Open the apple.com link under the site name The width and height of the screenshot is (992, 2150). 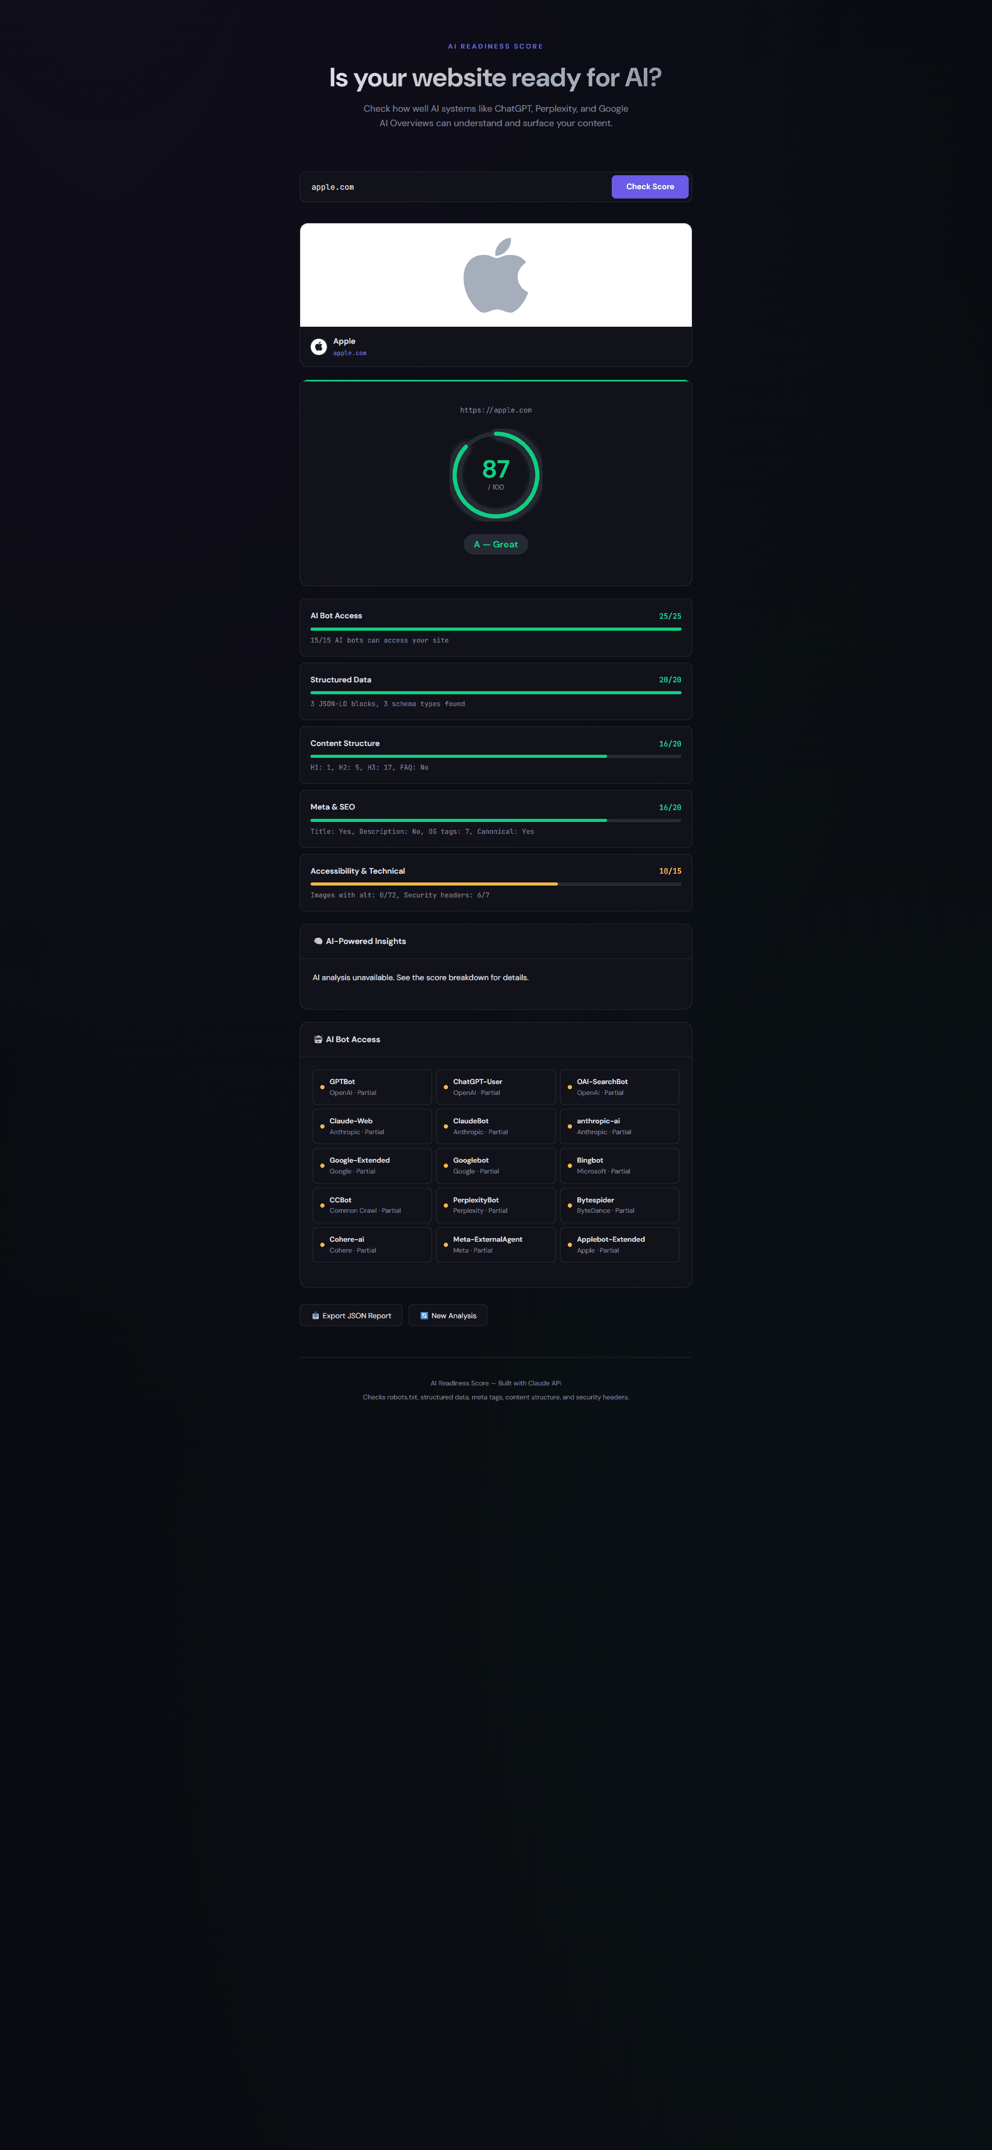click(349, 352)
